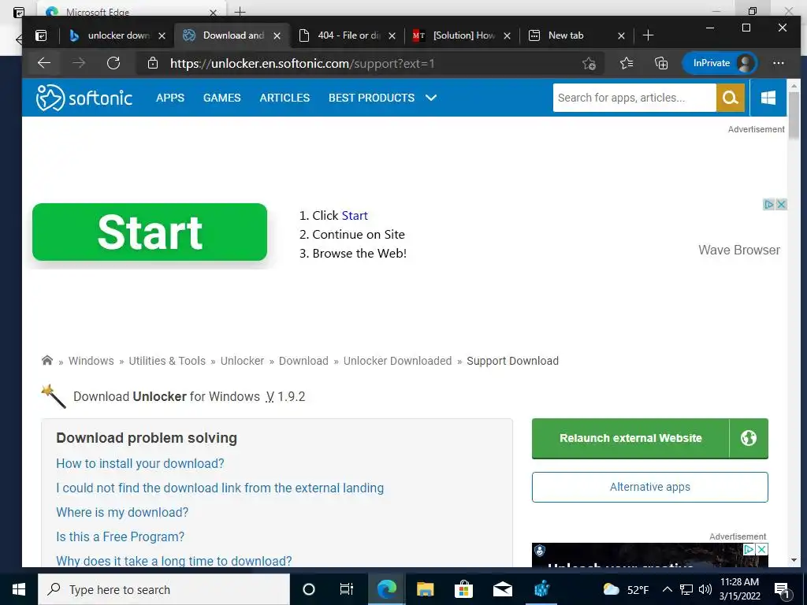
Task: Open the notification center icon
Action: (783, 590)
